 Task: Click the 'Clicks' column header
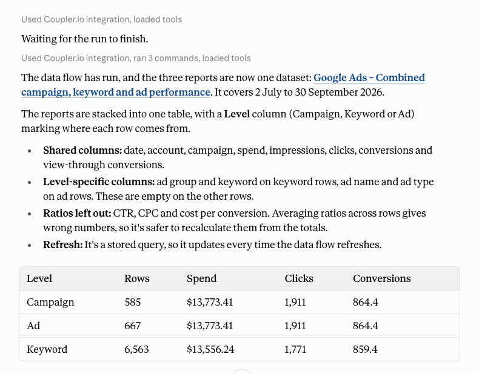click(299, 278)
